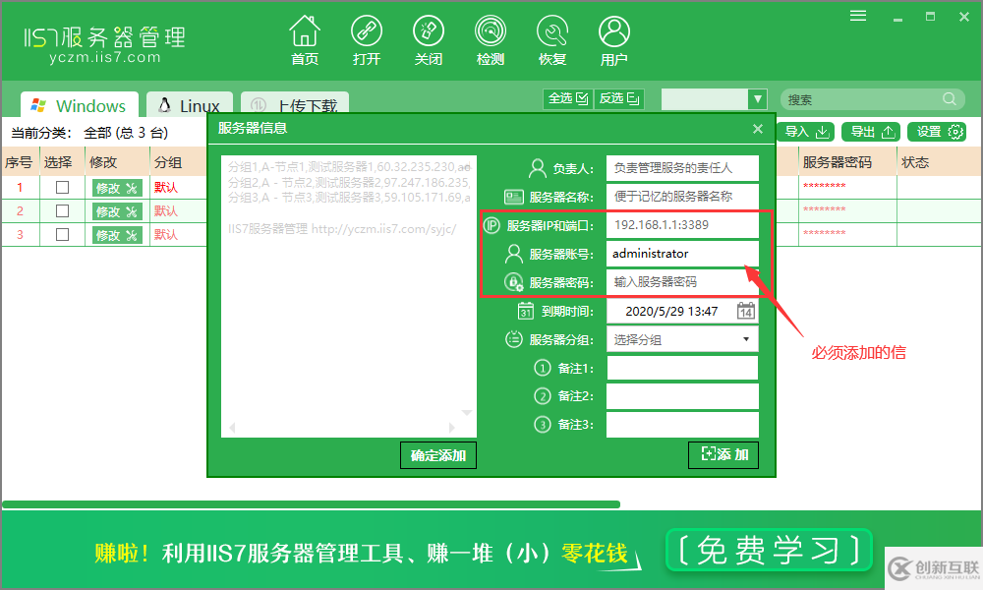Expand the dropdown beside the search box
Image resolution: width=983 pixels, height=590 pixels.
click(x=757, y=98)
